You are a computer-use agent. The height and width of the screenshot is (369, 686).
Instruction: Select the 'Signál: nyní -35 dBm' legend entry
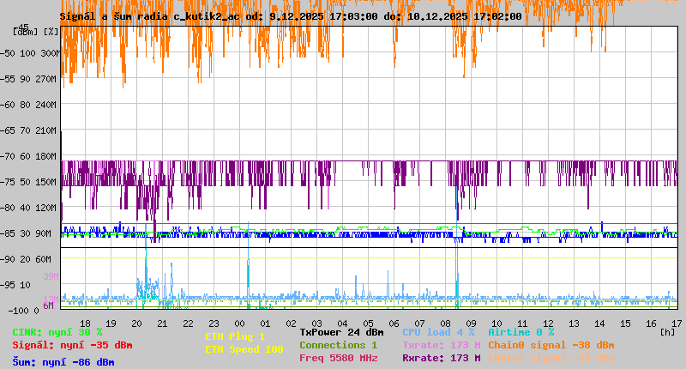tap(72, 345)
